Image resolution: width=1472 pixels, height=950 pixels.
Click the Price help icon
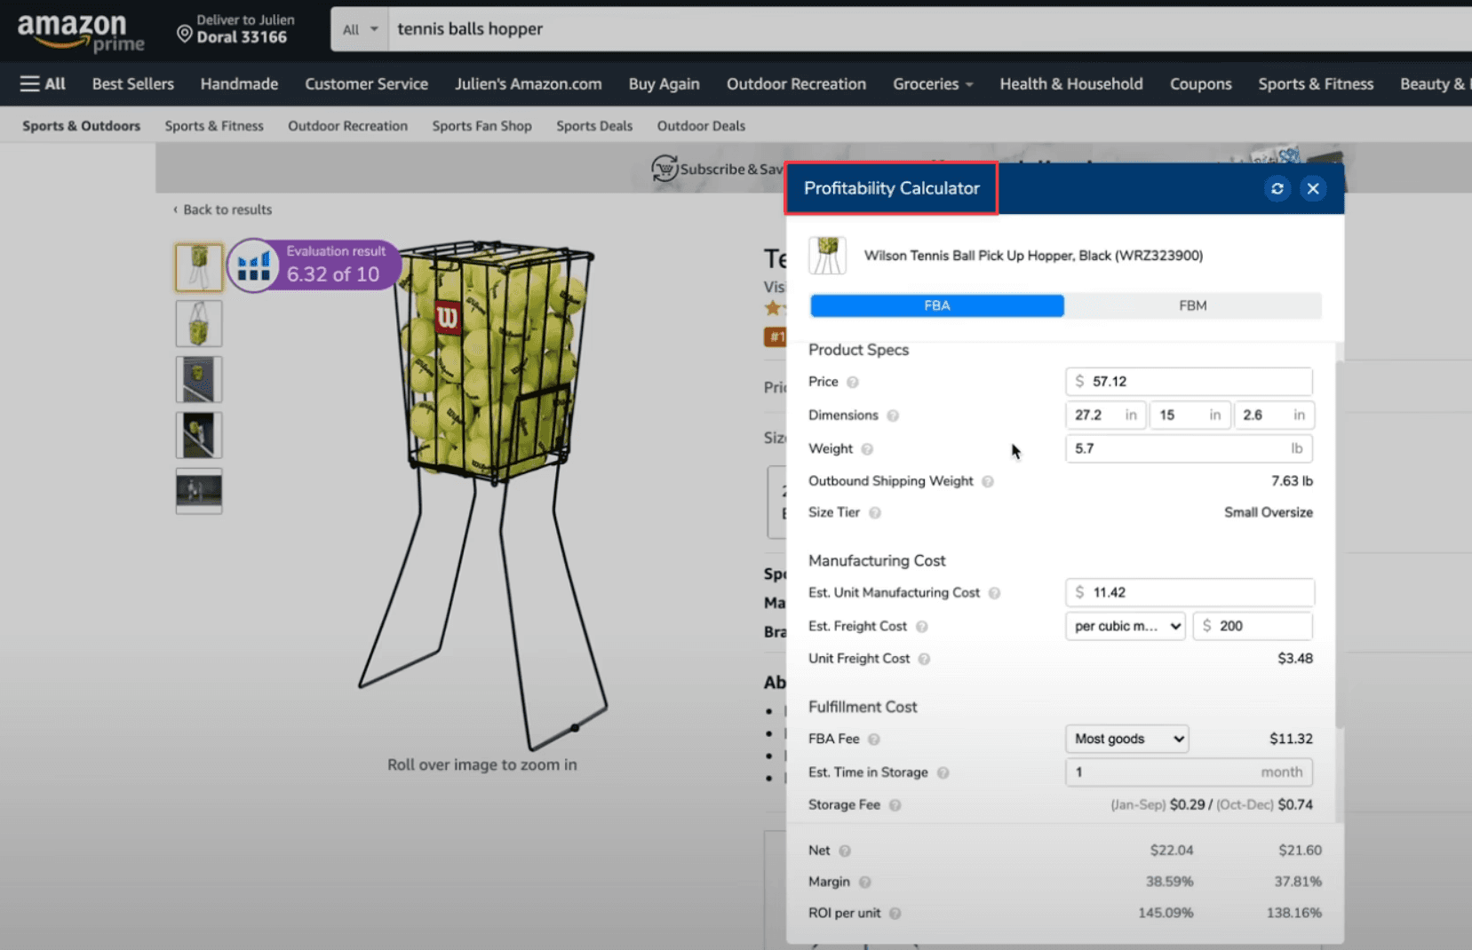point(853,382)
